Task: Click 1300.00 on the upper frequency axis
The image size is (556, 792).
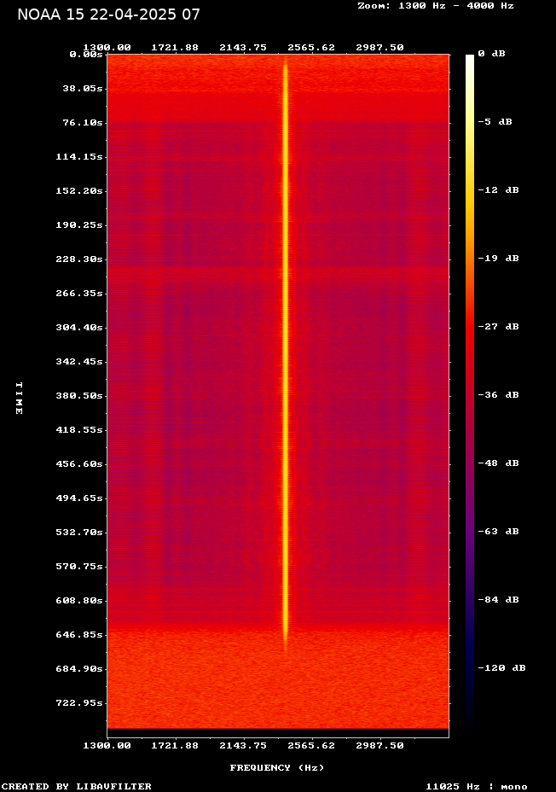Action: click(x=107, y=48)
